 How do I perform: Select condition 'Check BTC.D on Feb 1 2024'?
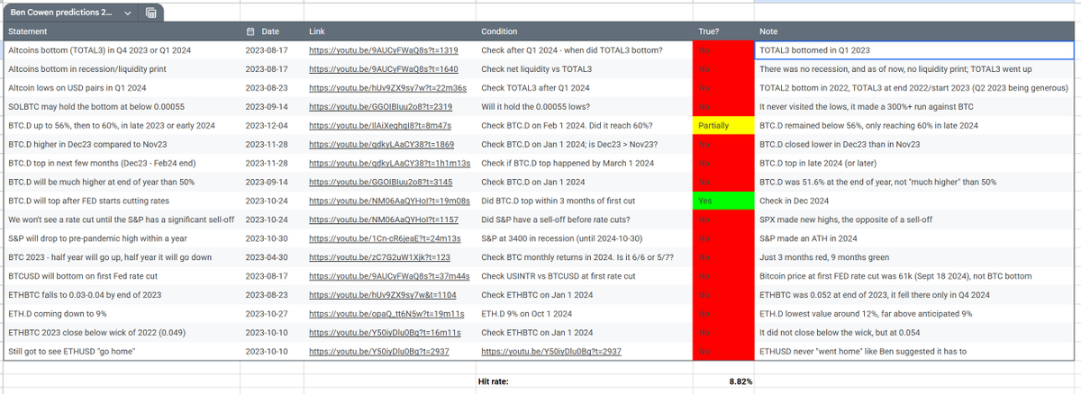pos(584,125)
